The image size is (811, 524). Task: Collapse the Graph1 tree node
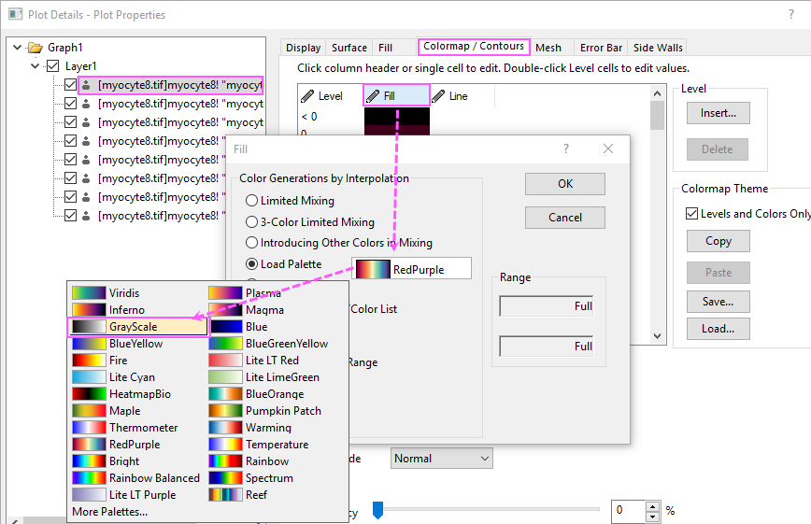17,48
